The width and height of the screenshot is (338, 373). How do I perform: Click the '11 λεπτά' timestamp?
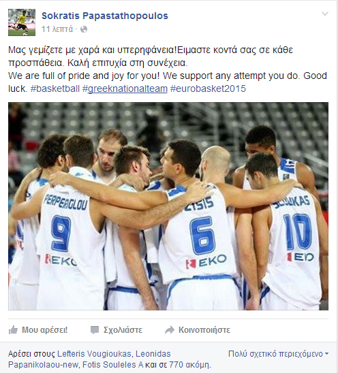pos(57,29)
